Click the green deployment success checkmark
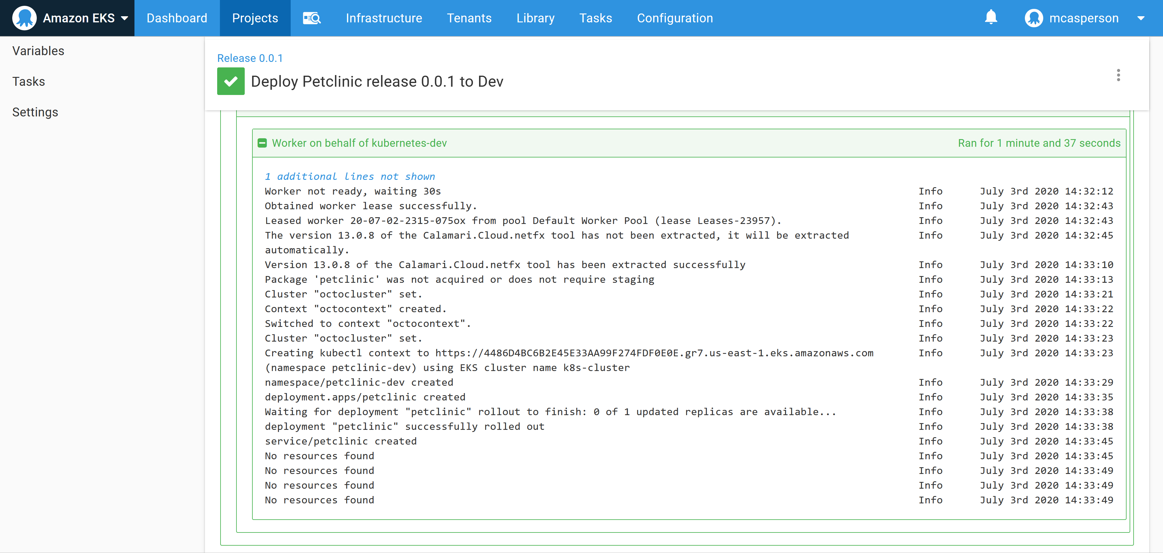Image resolution: width=1163 pixels, height=553 pixels. (x=231, y=81)
